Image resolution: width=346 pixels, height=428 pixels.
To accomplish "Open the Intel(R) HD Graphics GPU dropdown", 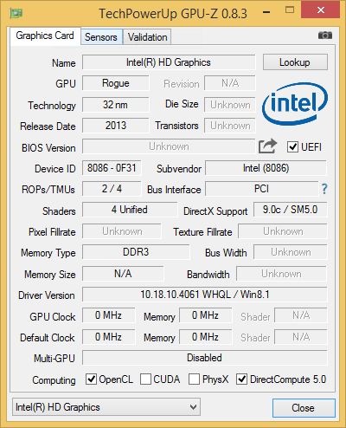I will click(x=106, y=407).
